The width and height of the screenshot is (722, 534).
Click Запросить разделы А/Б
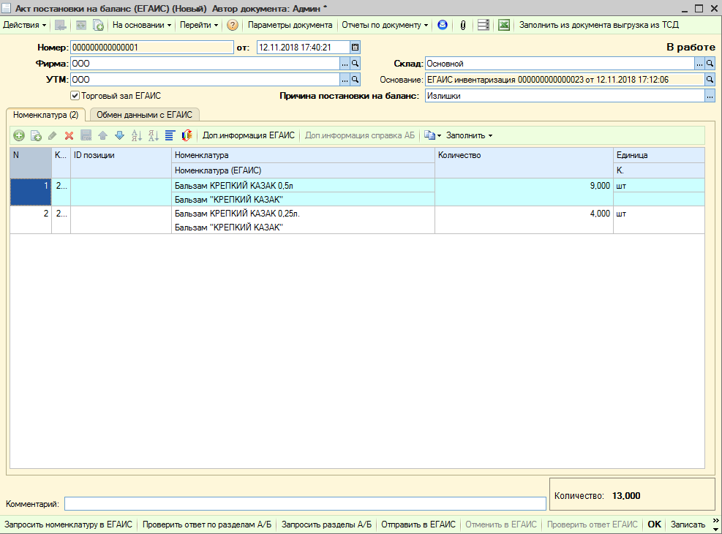pos(326,524)
